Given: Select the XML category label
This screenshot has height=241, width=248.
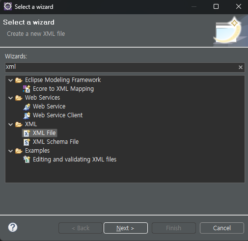Looking at the screenshot, I should pyautogui.click(x=31, y=124).
